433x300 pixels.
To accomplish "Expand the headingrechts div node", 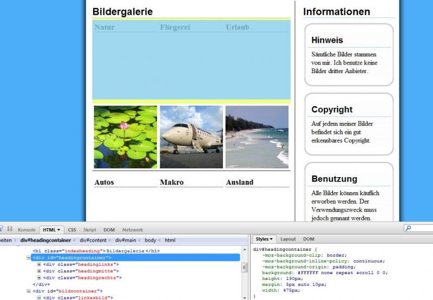I will tap(39, 277).
